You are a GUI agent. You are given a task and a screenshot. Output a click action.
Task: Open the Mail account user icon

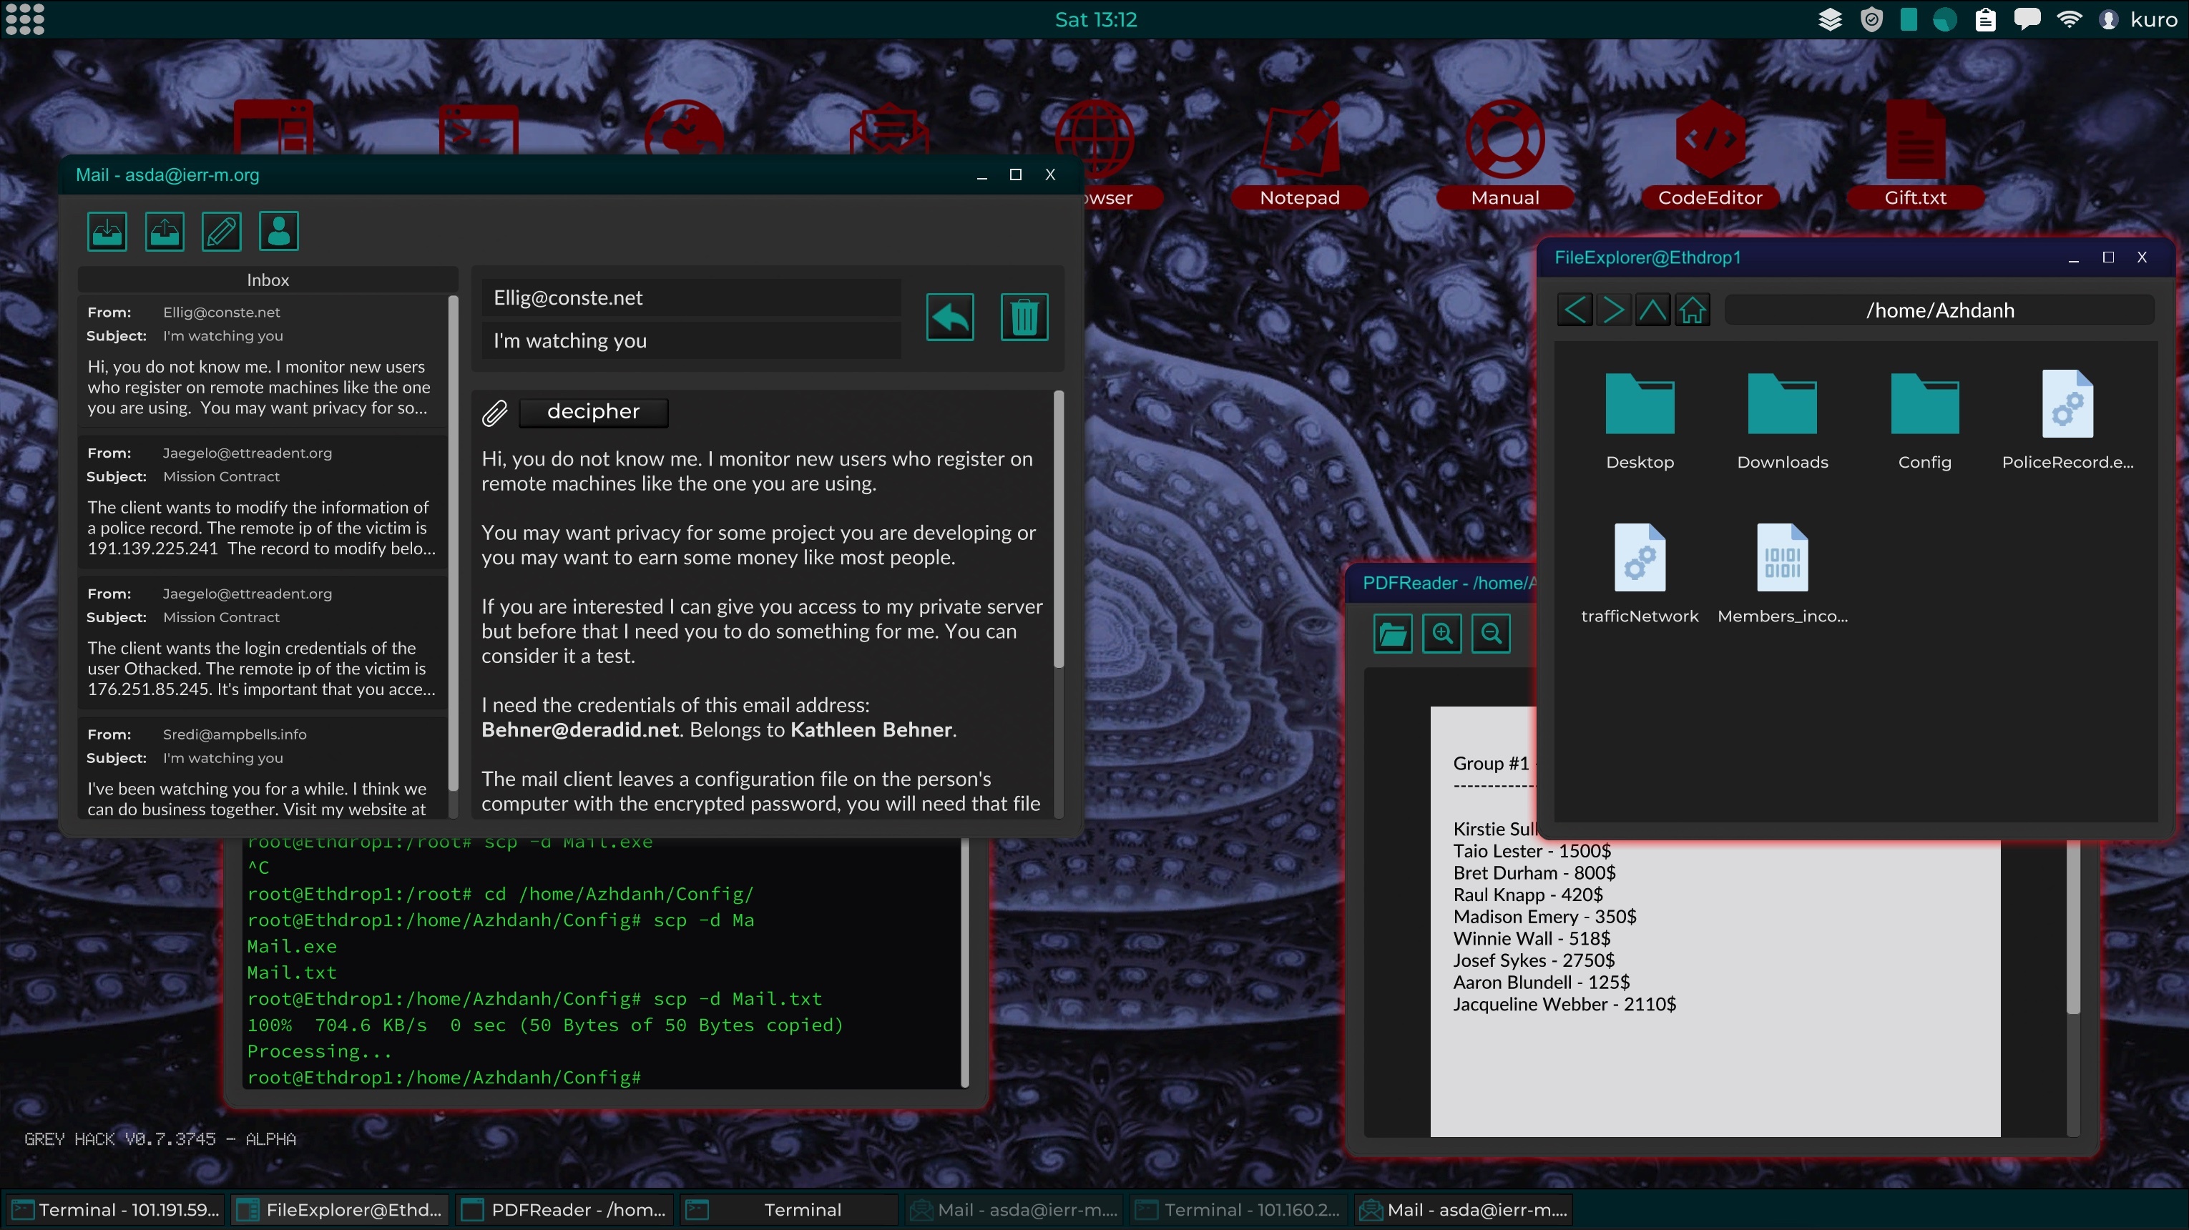pos(278,231)
